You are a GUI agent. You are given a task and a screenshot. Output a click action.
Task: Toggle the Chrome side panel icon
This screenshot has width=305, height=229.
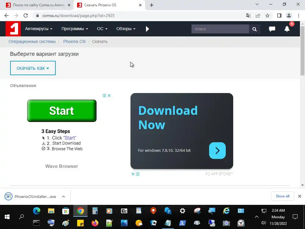pos(279,16)
